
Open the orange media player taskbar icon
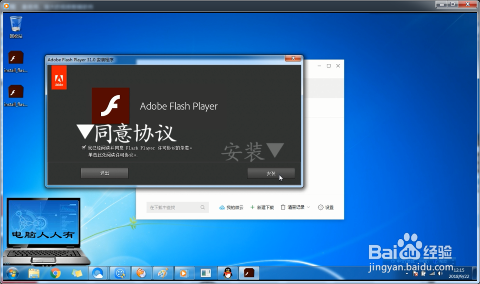click(184, 273)
